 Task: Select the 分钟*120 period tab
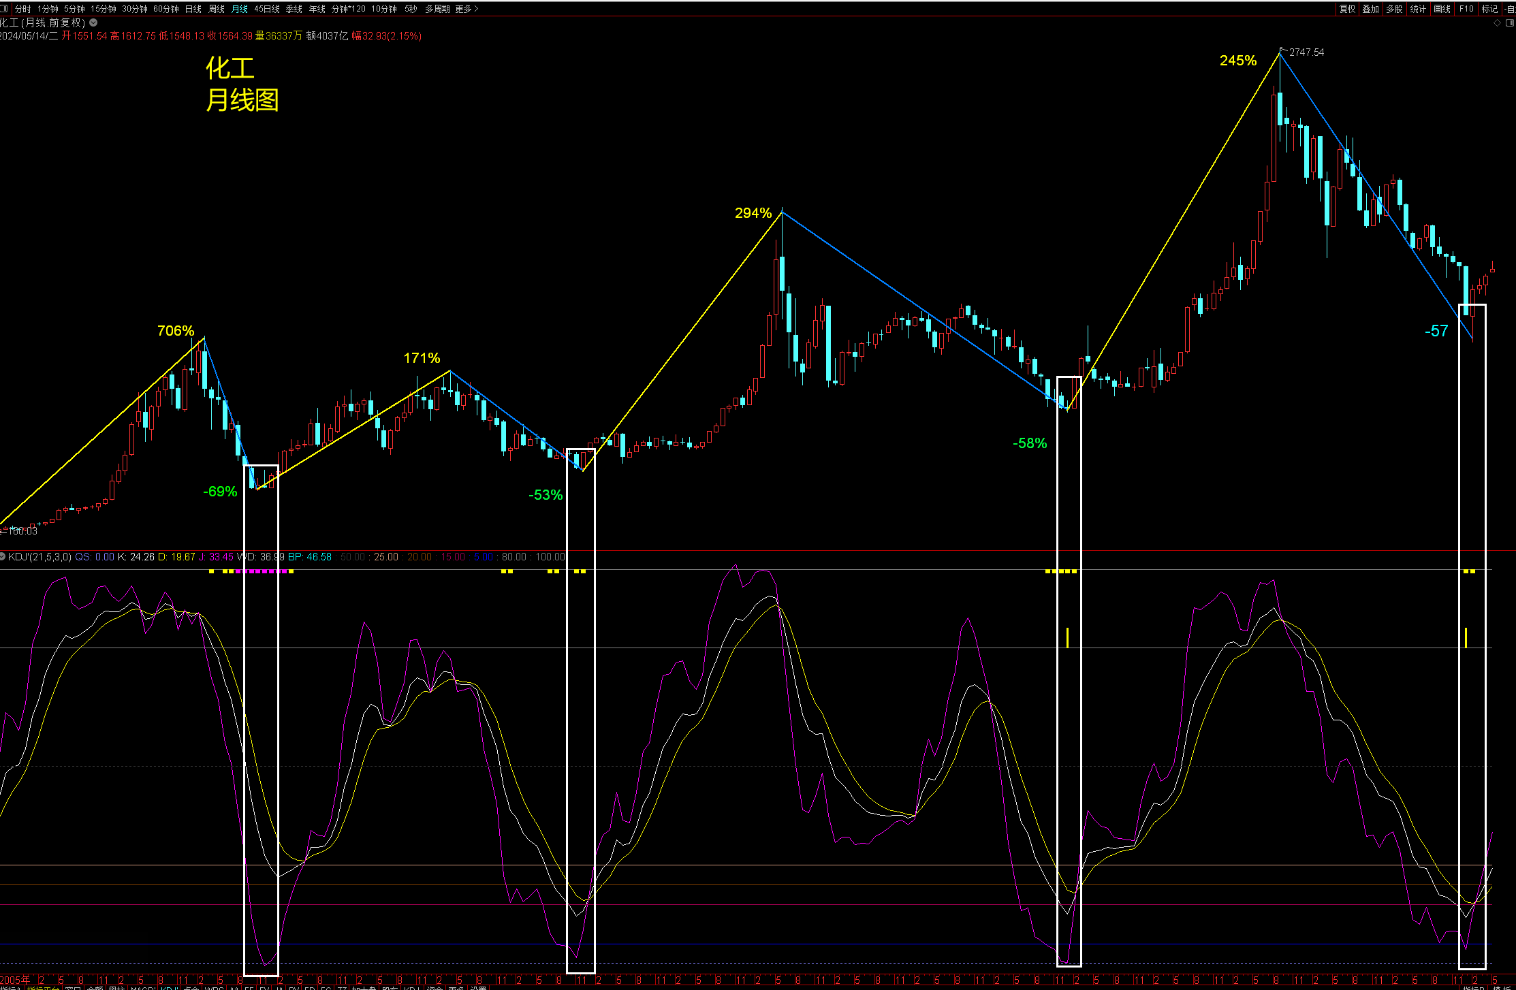click(x=349, y=9)
